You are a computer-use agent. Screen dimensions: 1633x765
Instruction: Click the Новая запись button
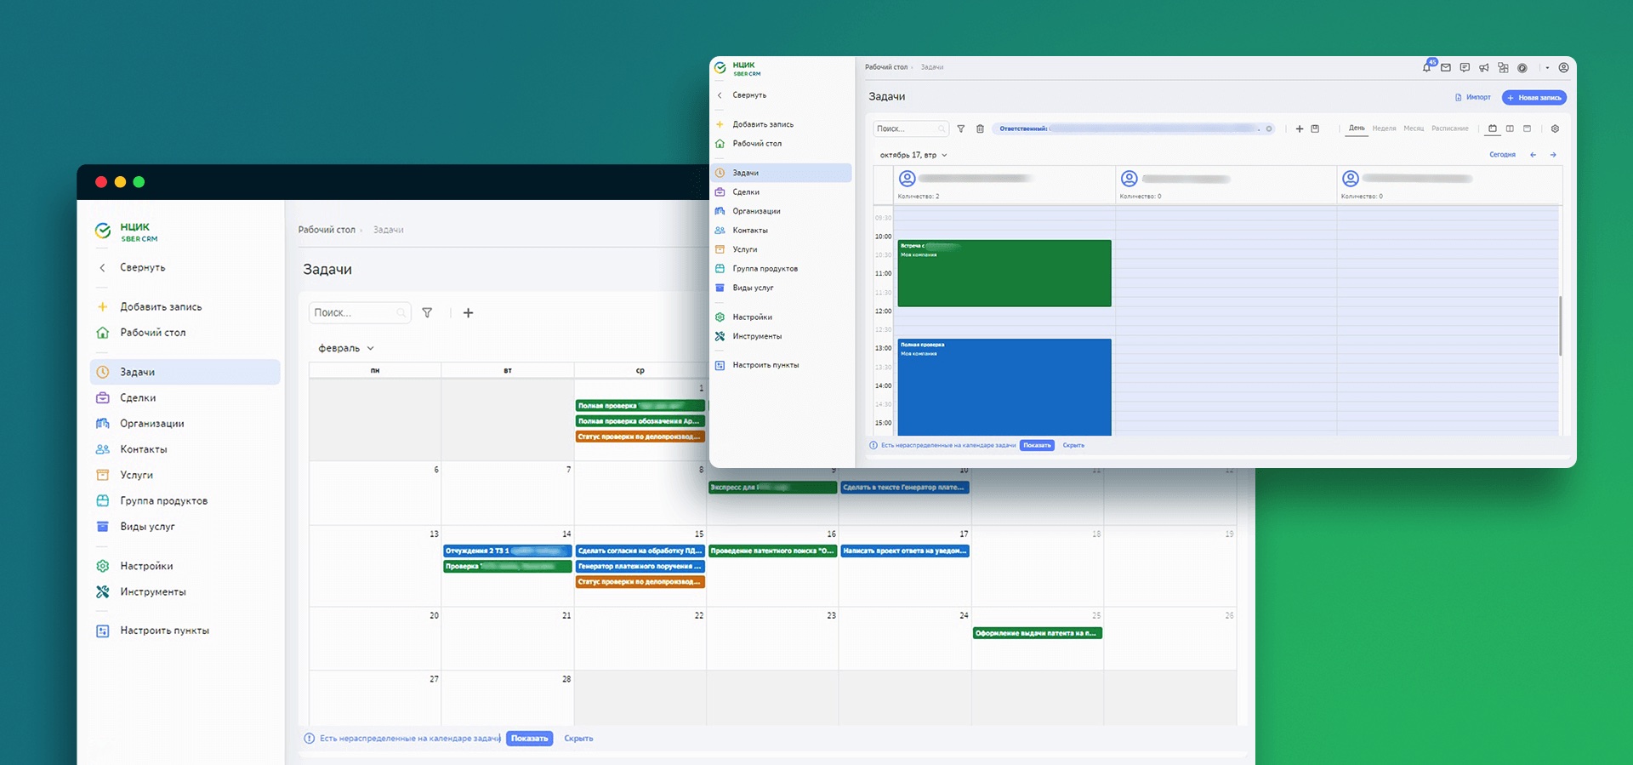click(x=1534, y=98)
